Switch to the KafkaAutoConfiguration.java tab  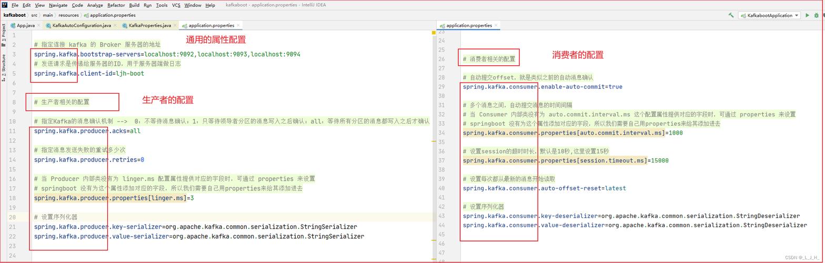coord(82,25)
